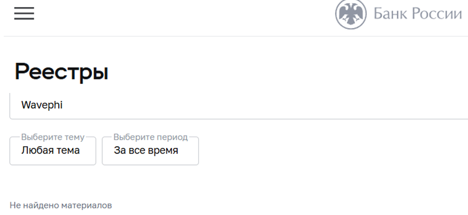The image size is (468, 215).
Task: Go to homepage via Банк России text
Action: (418, 14)
